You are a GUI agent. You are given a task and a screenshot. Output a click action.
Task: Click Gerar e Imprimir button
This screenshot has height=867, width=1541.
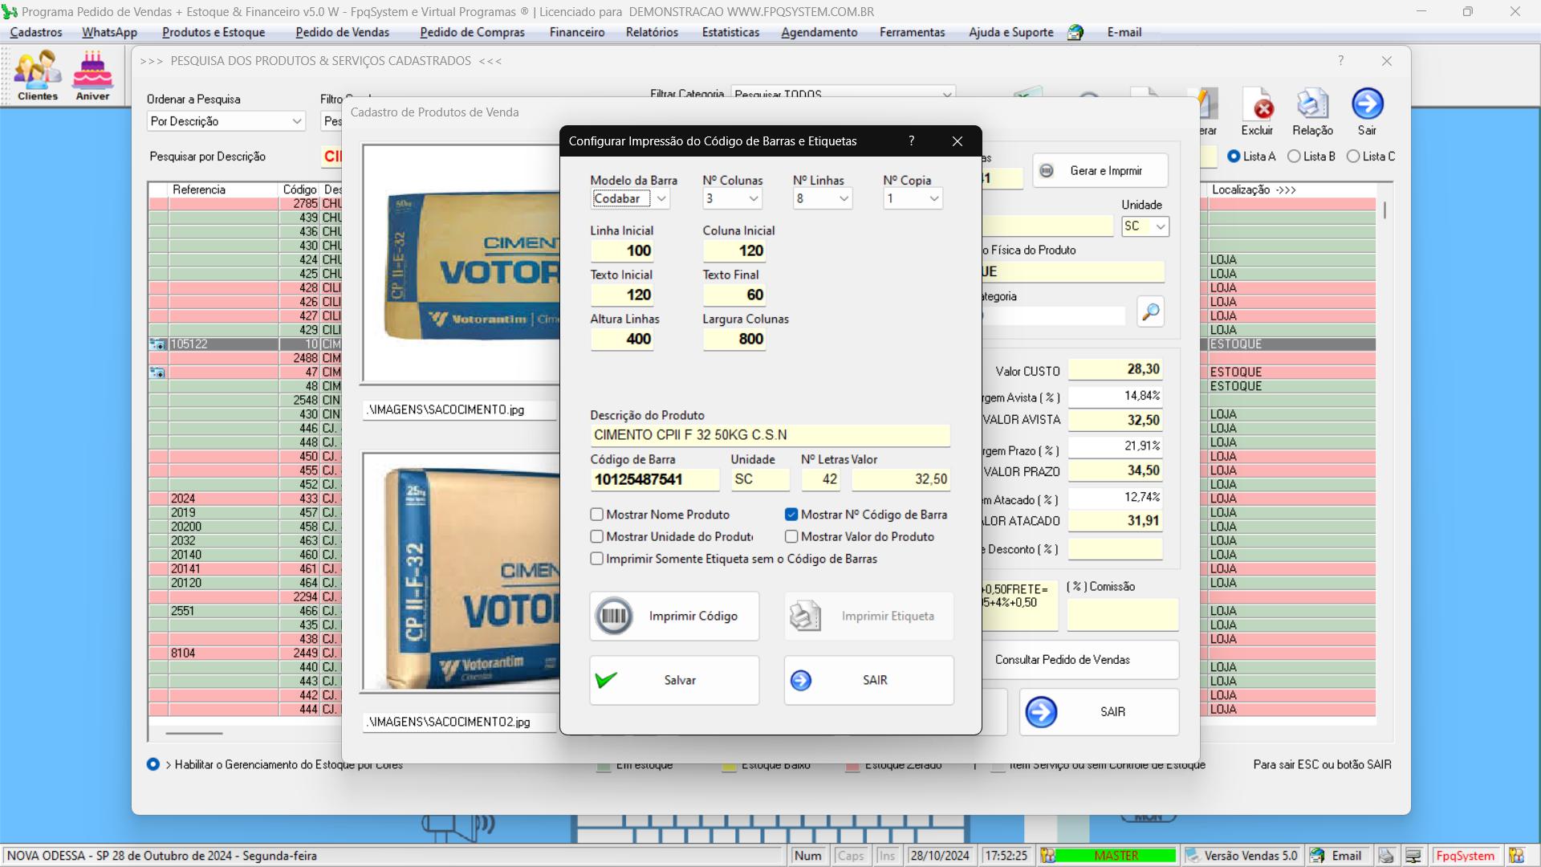(1100, 170)
